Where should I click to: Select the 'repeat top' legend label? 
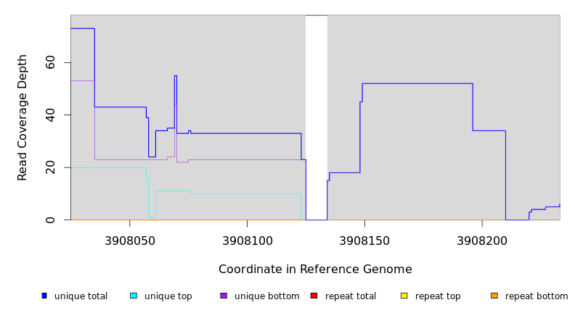pos(438,296)
